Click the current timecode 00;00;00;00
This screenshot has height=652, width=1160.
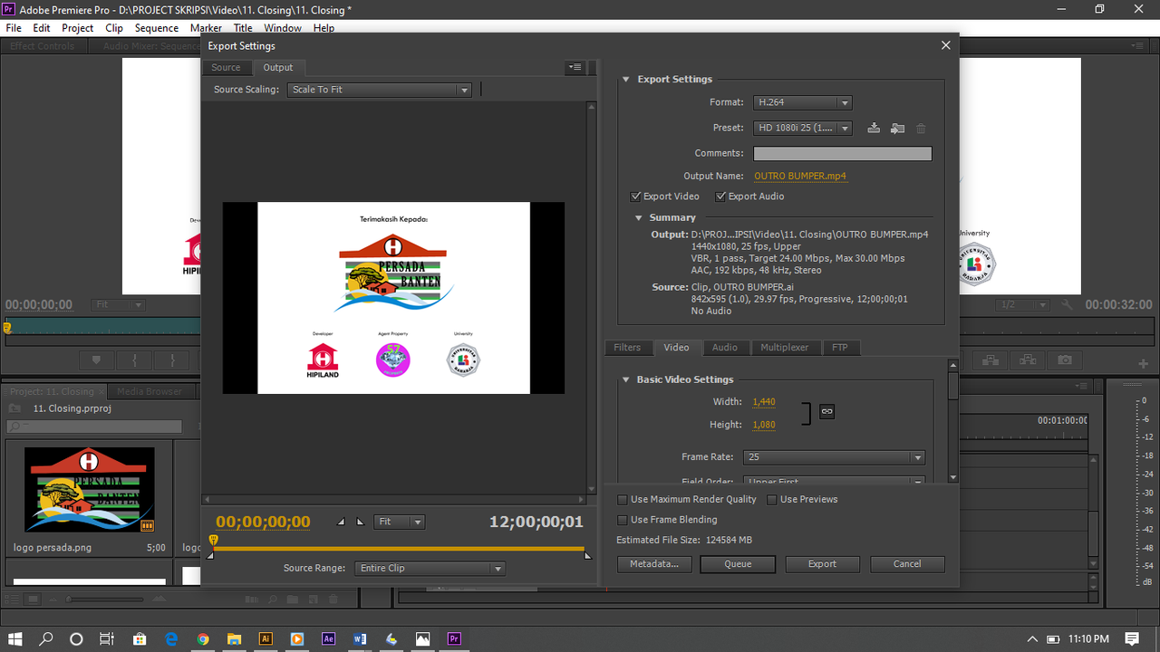(263, 522)
